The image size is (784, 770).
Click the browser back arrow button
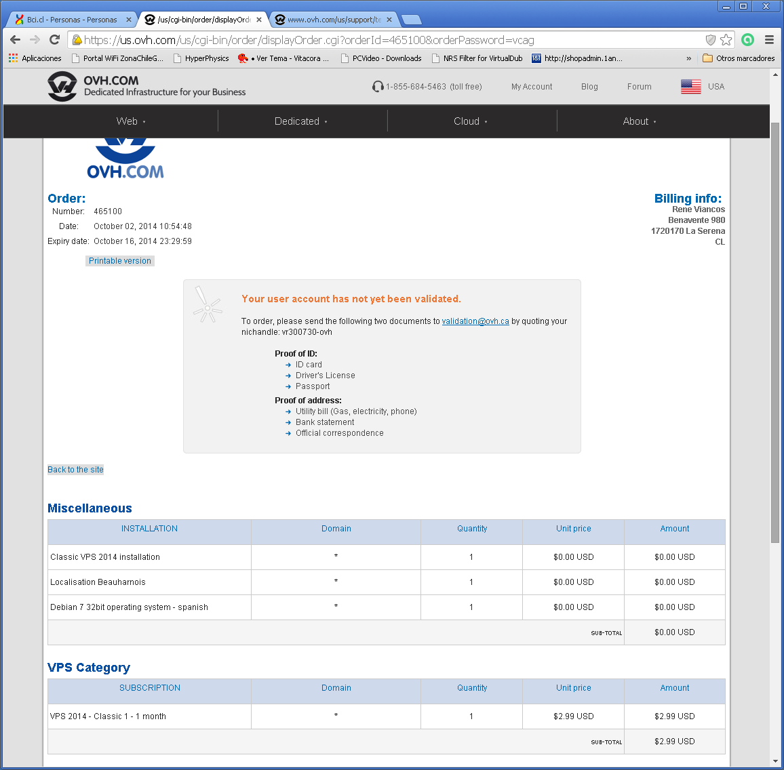click(15, 40)
